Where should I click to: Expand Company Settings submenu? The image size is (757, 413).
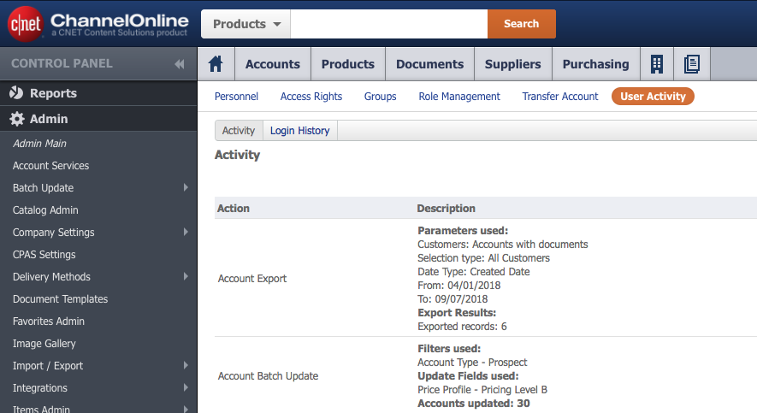[186, 233]
